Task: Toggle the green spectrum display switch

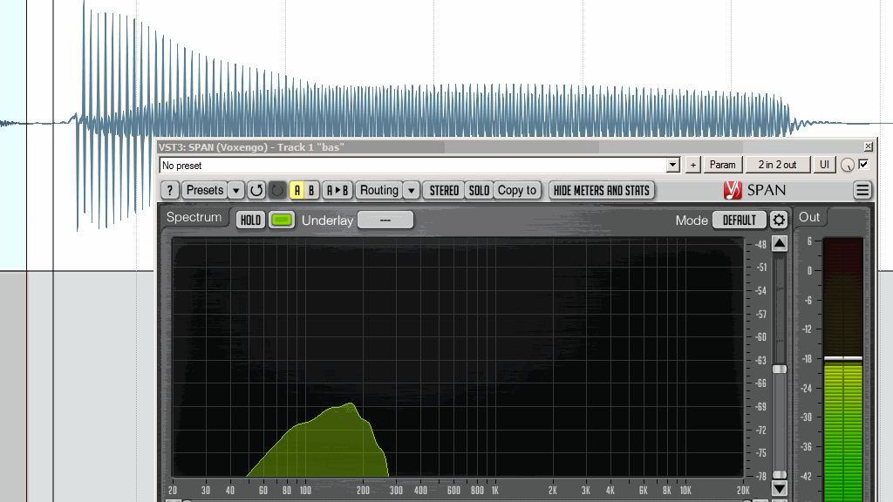Action: (282, 220)
